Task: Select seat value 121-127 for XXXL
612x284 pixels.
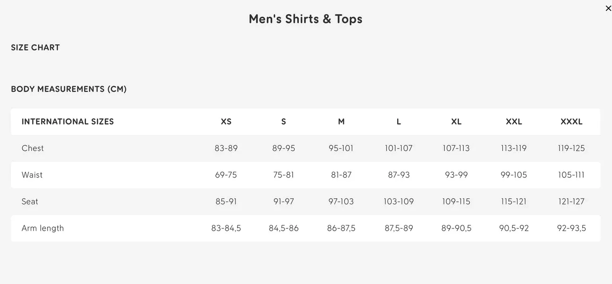Action: point(571,201)
